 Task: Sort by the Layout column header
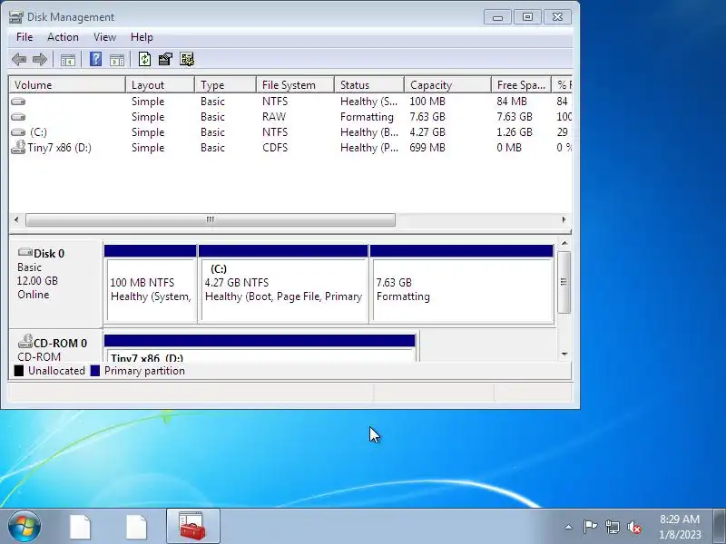(160, 85)
